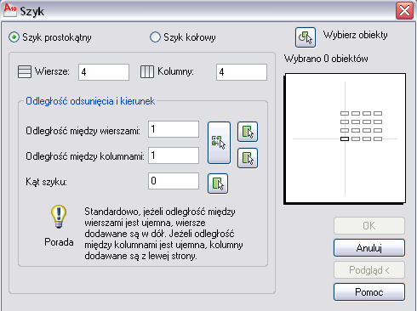Focus the Odległość między wierszami field
This screenshot has width=417, height=311.
pos(174,129)
